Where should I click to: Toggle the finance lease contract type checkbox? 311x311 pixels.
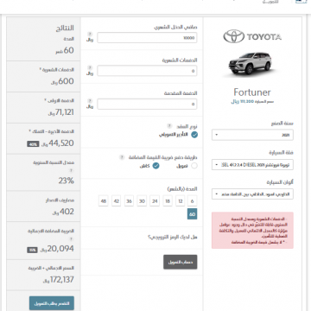click(194, 135)
